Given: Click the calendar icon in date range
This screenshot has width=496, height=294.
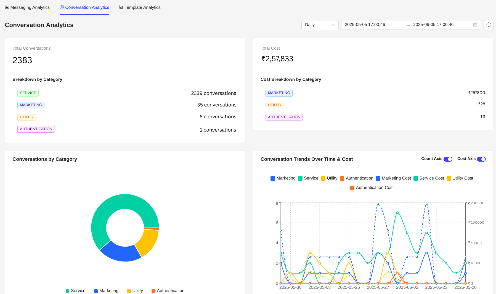Looking at the screenshot, I should 475,25.
